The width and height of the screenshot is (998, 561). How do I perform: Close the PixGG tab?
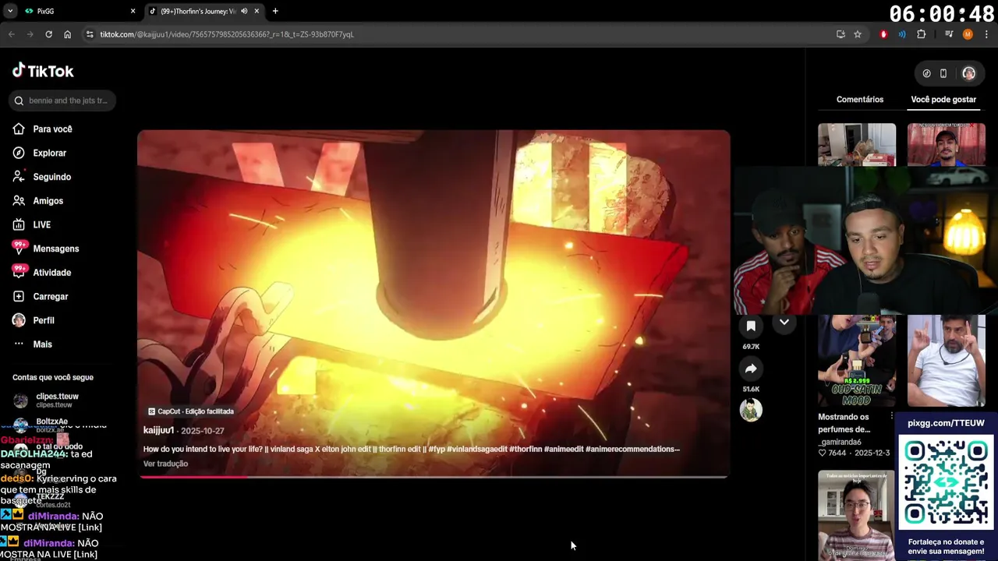pyautogui.click(x=133, y=11)
